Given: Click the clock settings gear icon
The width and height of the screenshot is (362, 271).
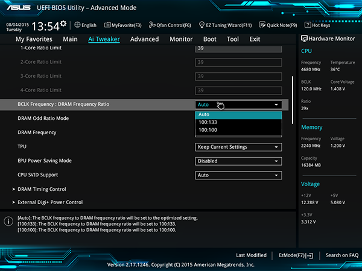Looking at the screenshot, I should click(63, 23).
